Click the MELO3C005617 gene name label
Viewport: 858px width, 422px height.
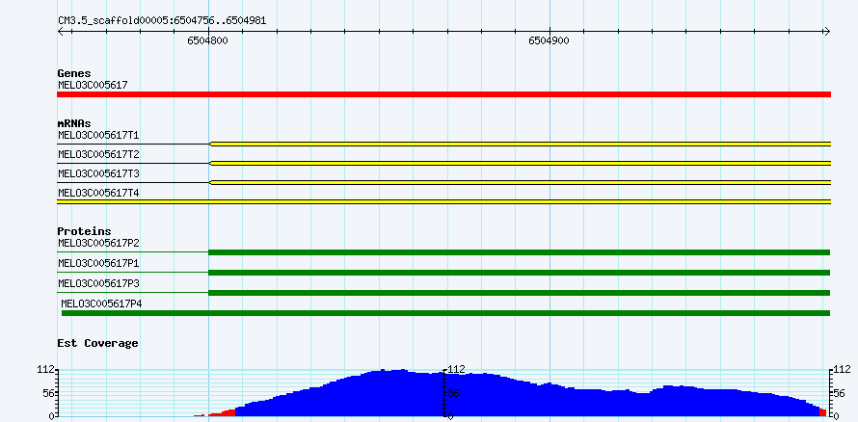(x=93, y=85)
